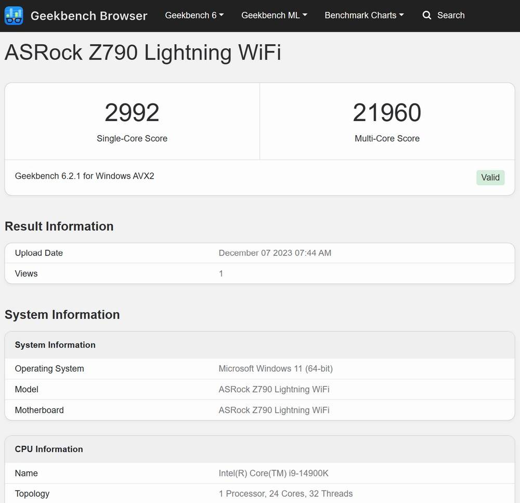This screenshot has width=520, height=503.
Task: Click the Geekbench logo icon
Action: [x=14, y=16]
